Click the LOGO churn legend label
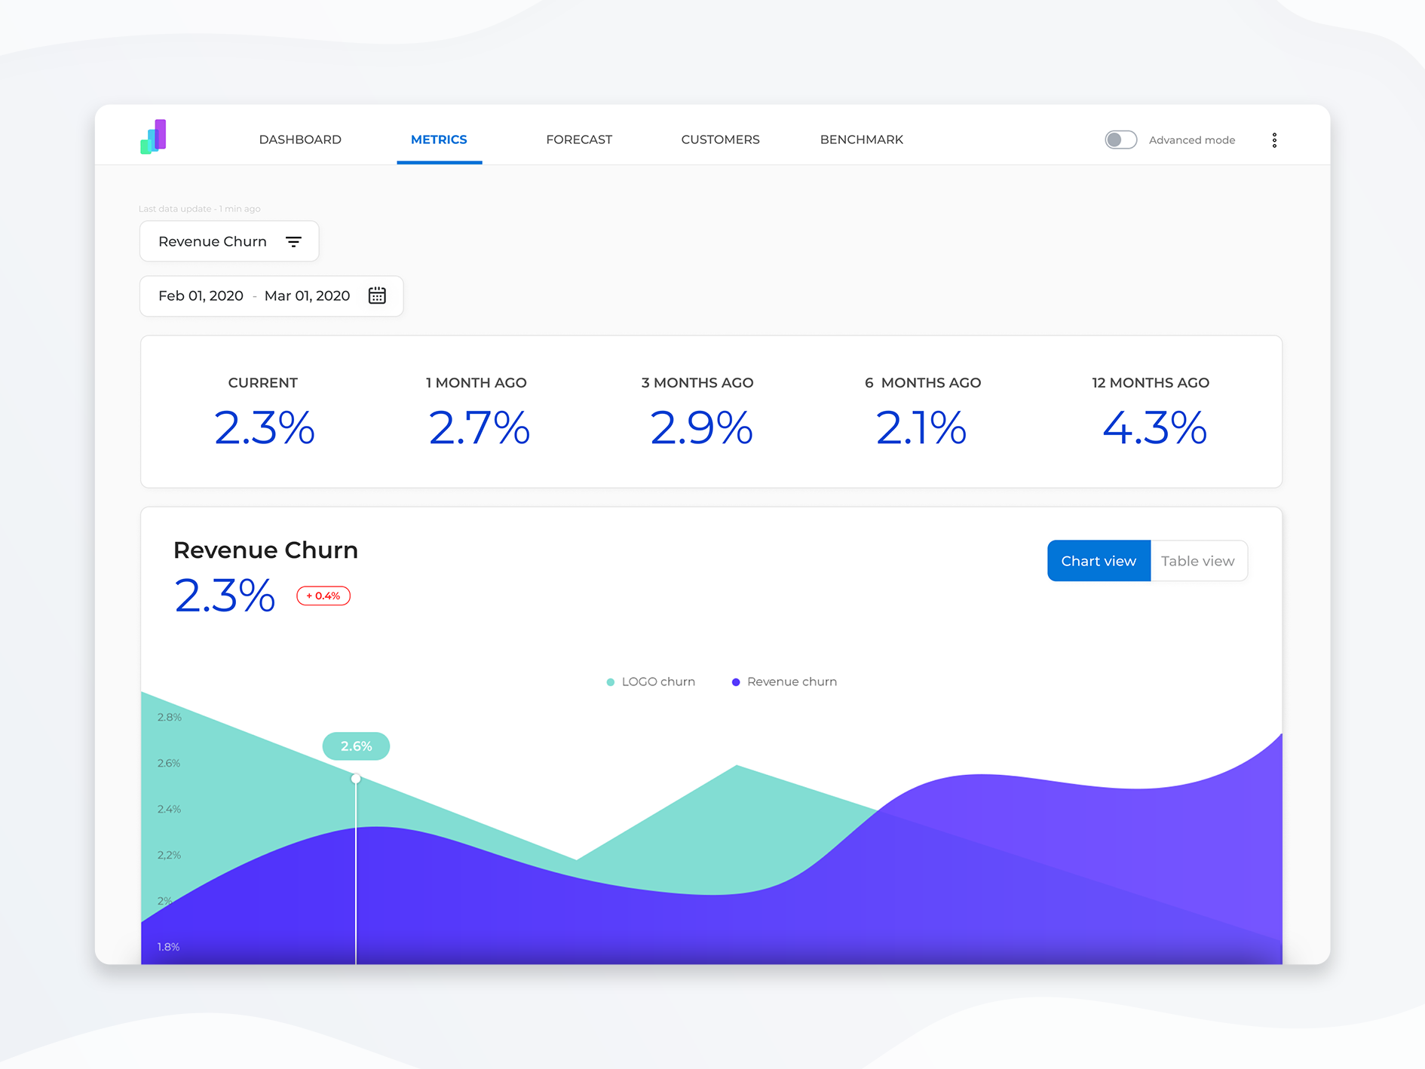The width and height of the screenshot is (1425, 1069). (x=658, y=682)
